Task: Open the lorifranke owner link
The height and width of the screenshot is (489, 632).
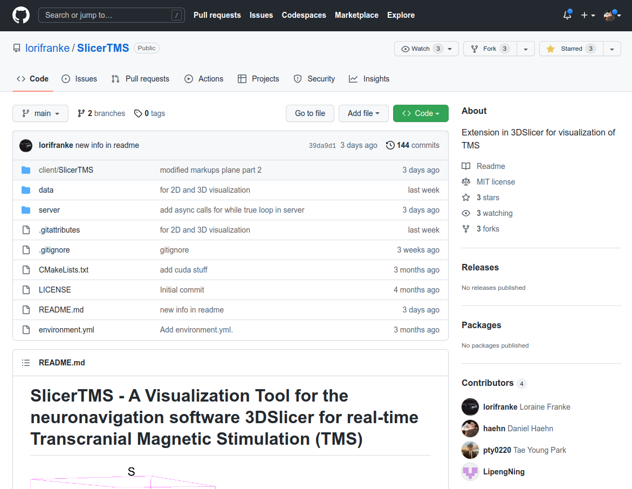Action: click(47, 48)
